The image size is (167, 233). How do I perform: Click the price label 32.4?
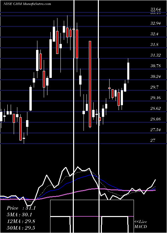(x=154, y=34)
